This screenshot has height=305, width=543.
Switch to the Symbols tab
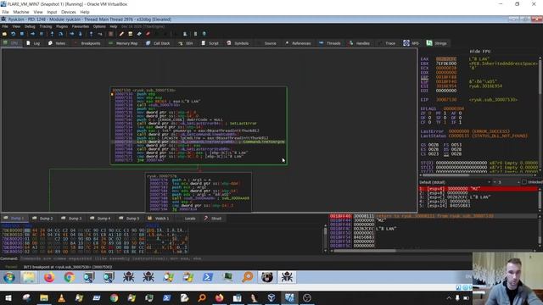(x=238, y=43)
